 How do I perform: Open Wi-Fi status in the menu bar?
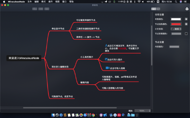(139, 2)
